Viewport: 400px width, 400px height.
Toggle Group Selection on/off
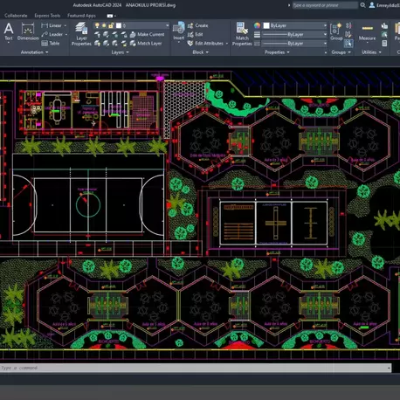348,44
